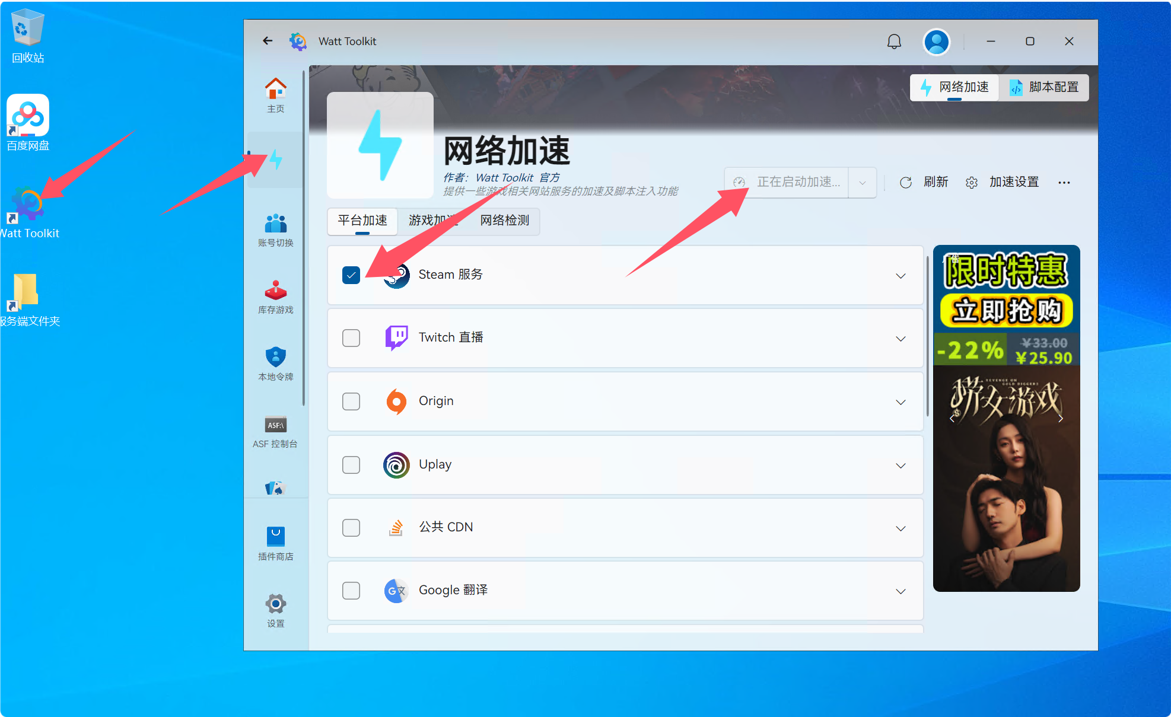Select the 网络加速 top tab
The height and width of the screenshot is (717, 1171).
click(955, 88)
